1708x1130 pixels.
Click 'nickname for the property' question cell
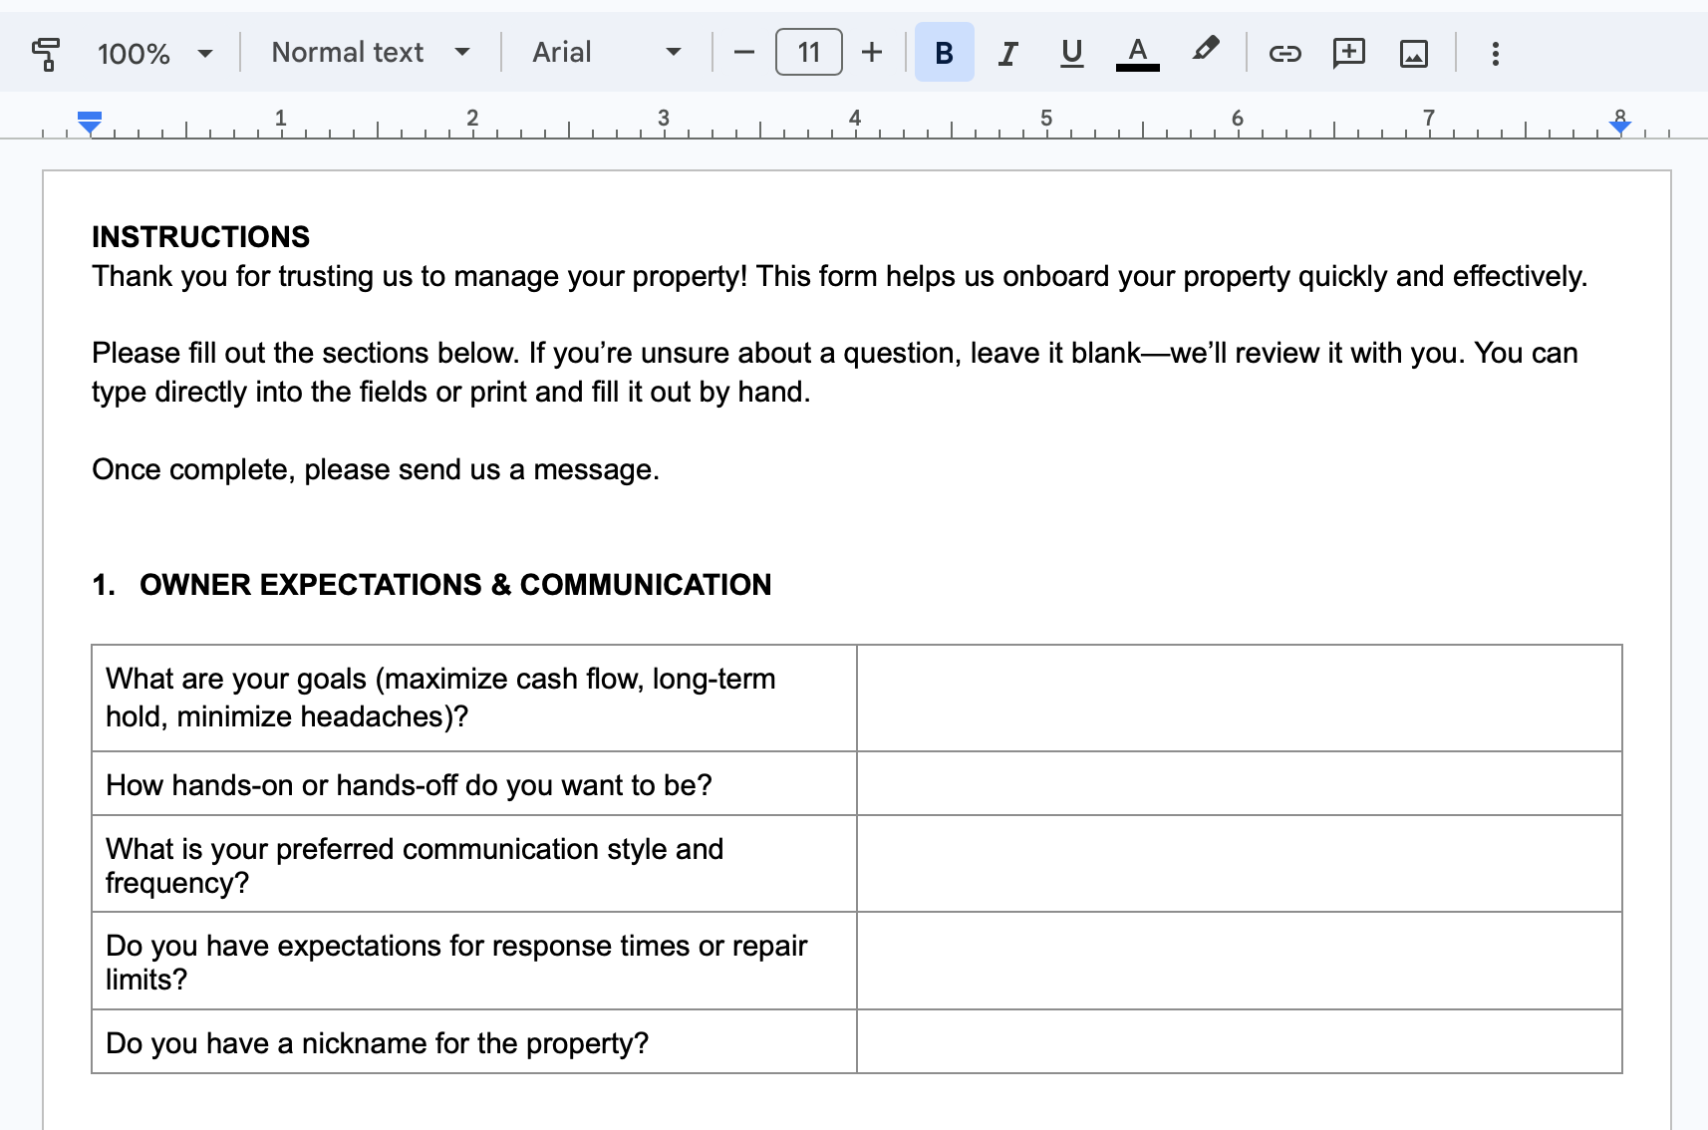[x=474, y=1041]
